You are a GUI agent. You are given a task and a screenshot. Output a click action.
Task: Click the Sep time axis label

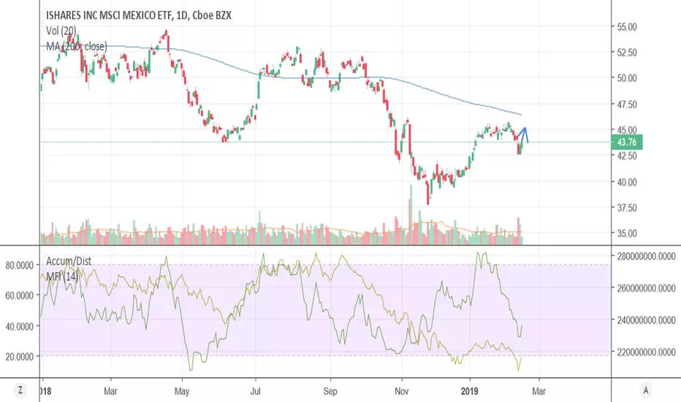point(330,392)
